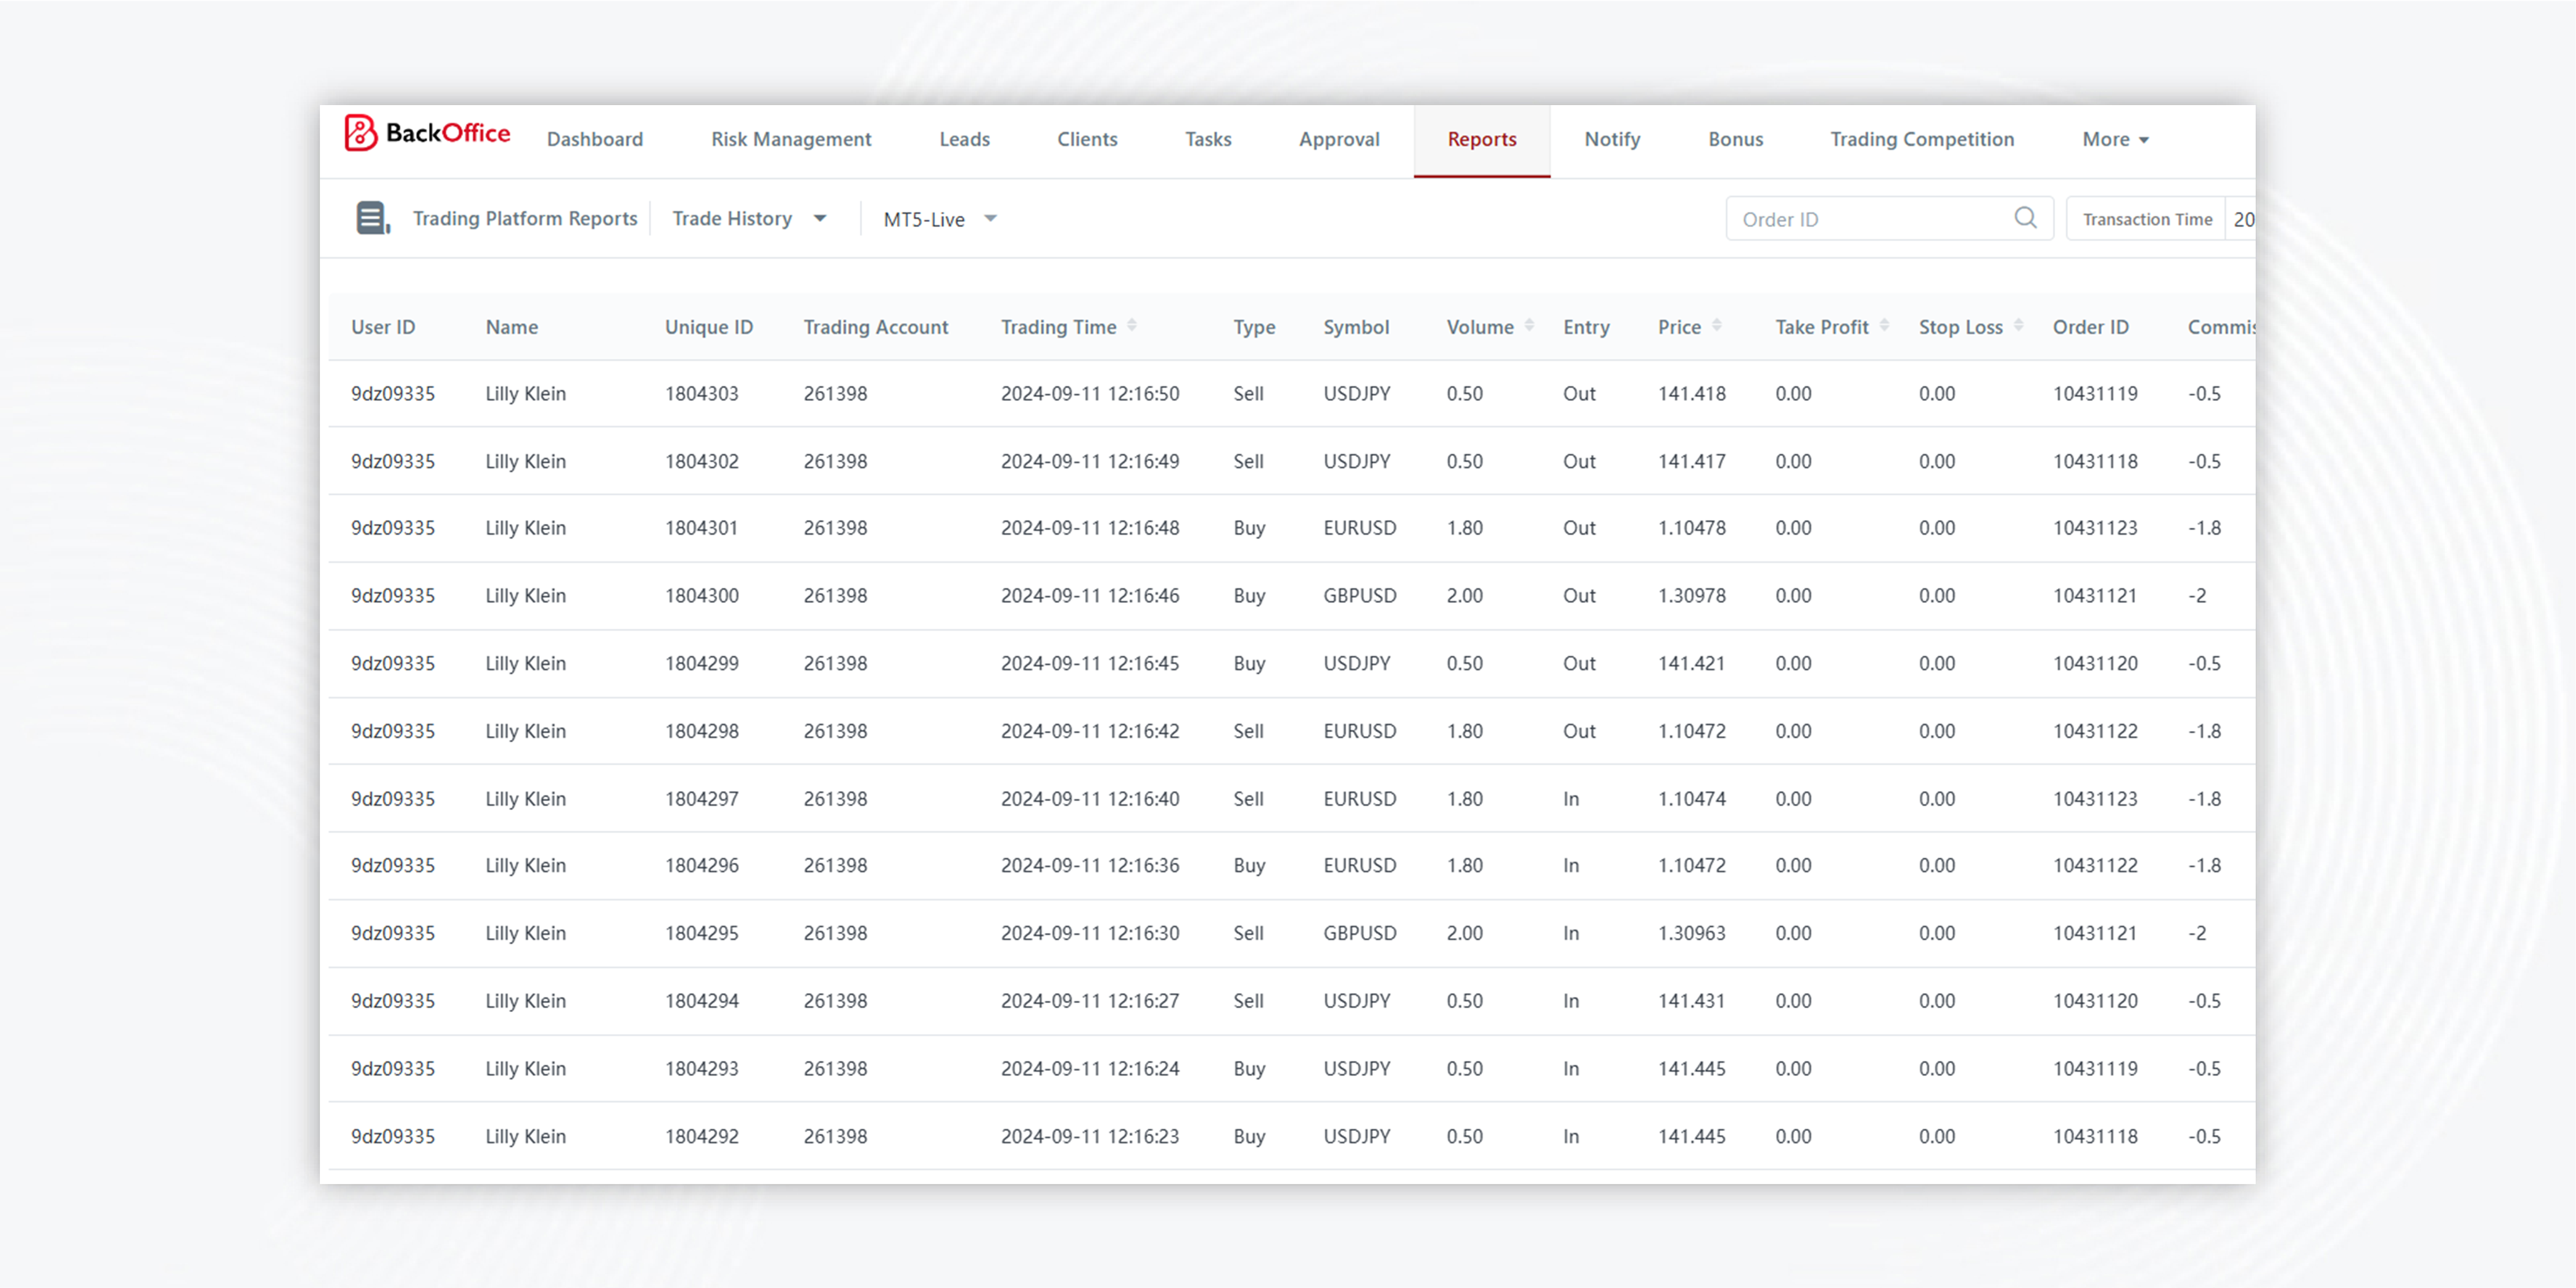
Task: Click User ID in row 1804292
Action: tap(393, 1136)
